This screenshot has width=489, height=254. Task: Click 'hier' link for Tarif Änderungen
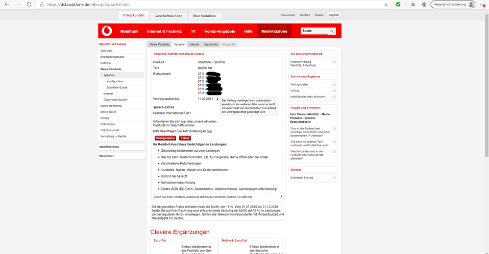coord(209,131)
